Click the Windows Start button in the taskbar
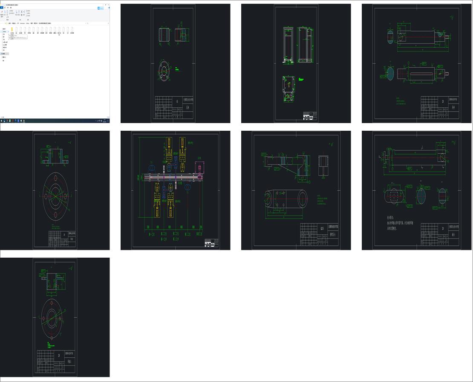The width and height of the screenshot is (473, 382). pos(1,121)
